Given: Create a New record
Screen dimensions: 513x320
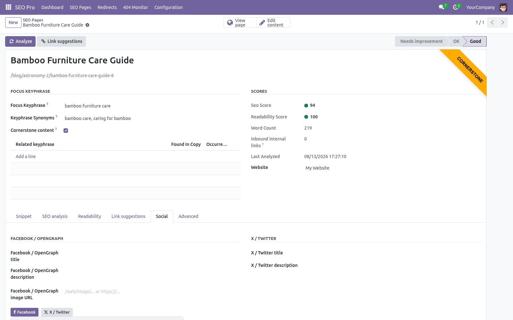Looking at the screenshot, I should [13, 22].
